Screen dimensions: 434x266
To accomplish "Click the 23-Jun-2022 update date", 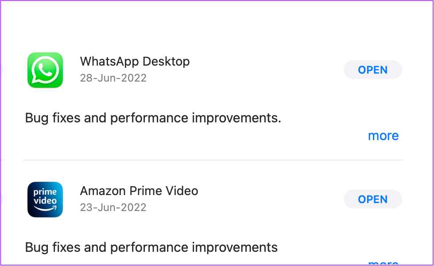I will 113,207.
